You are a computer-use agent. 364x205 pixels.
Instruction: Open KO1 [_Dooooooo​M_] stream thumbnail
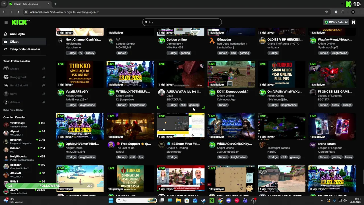[231, 74]
